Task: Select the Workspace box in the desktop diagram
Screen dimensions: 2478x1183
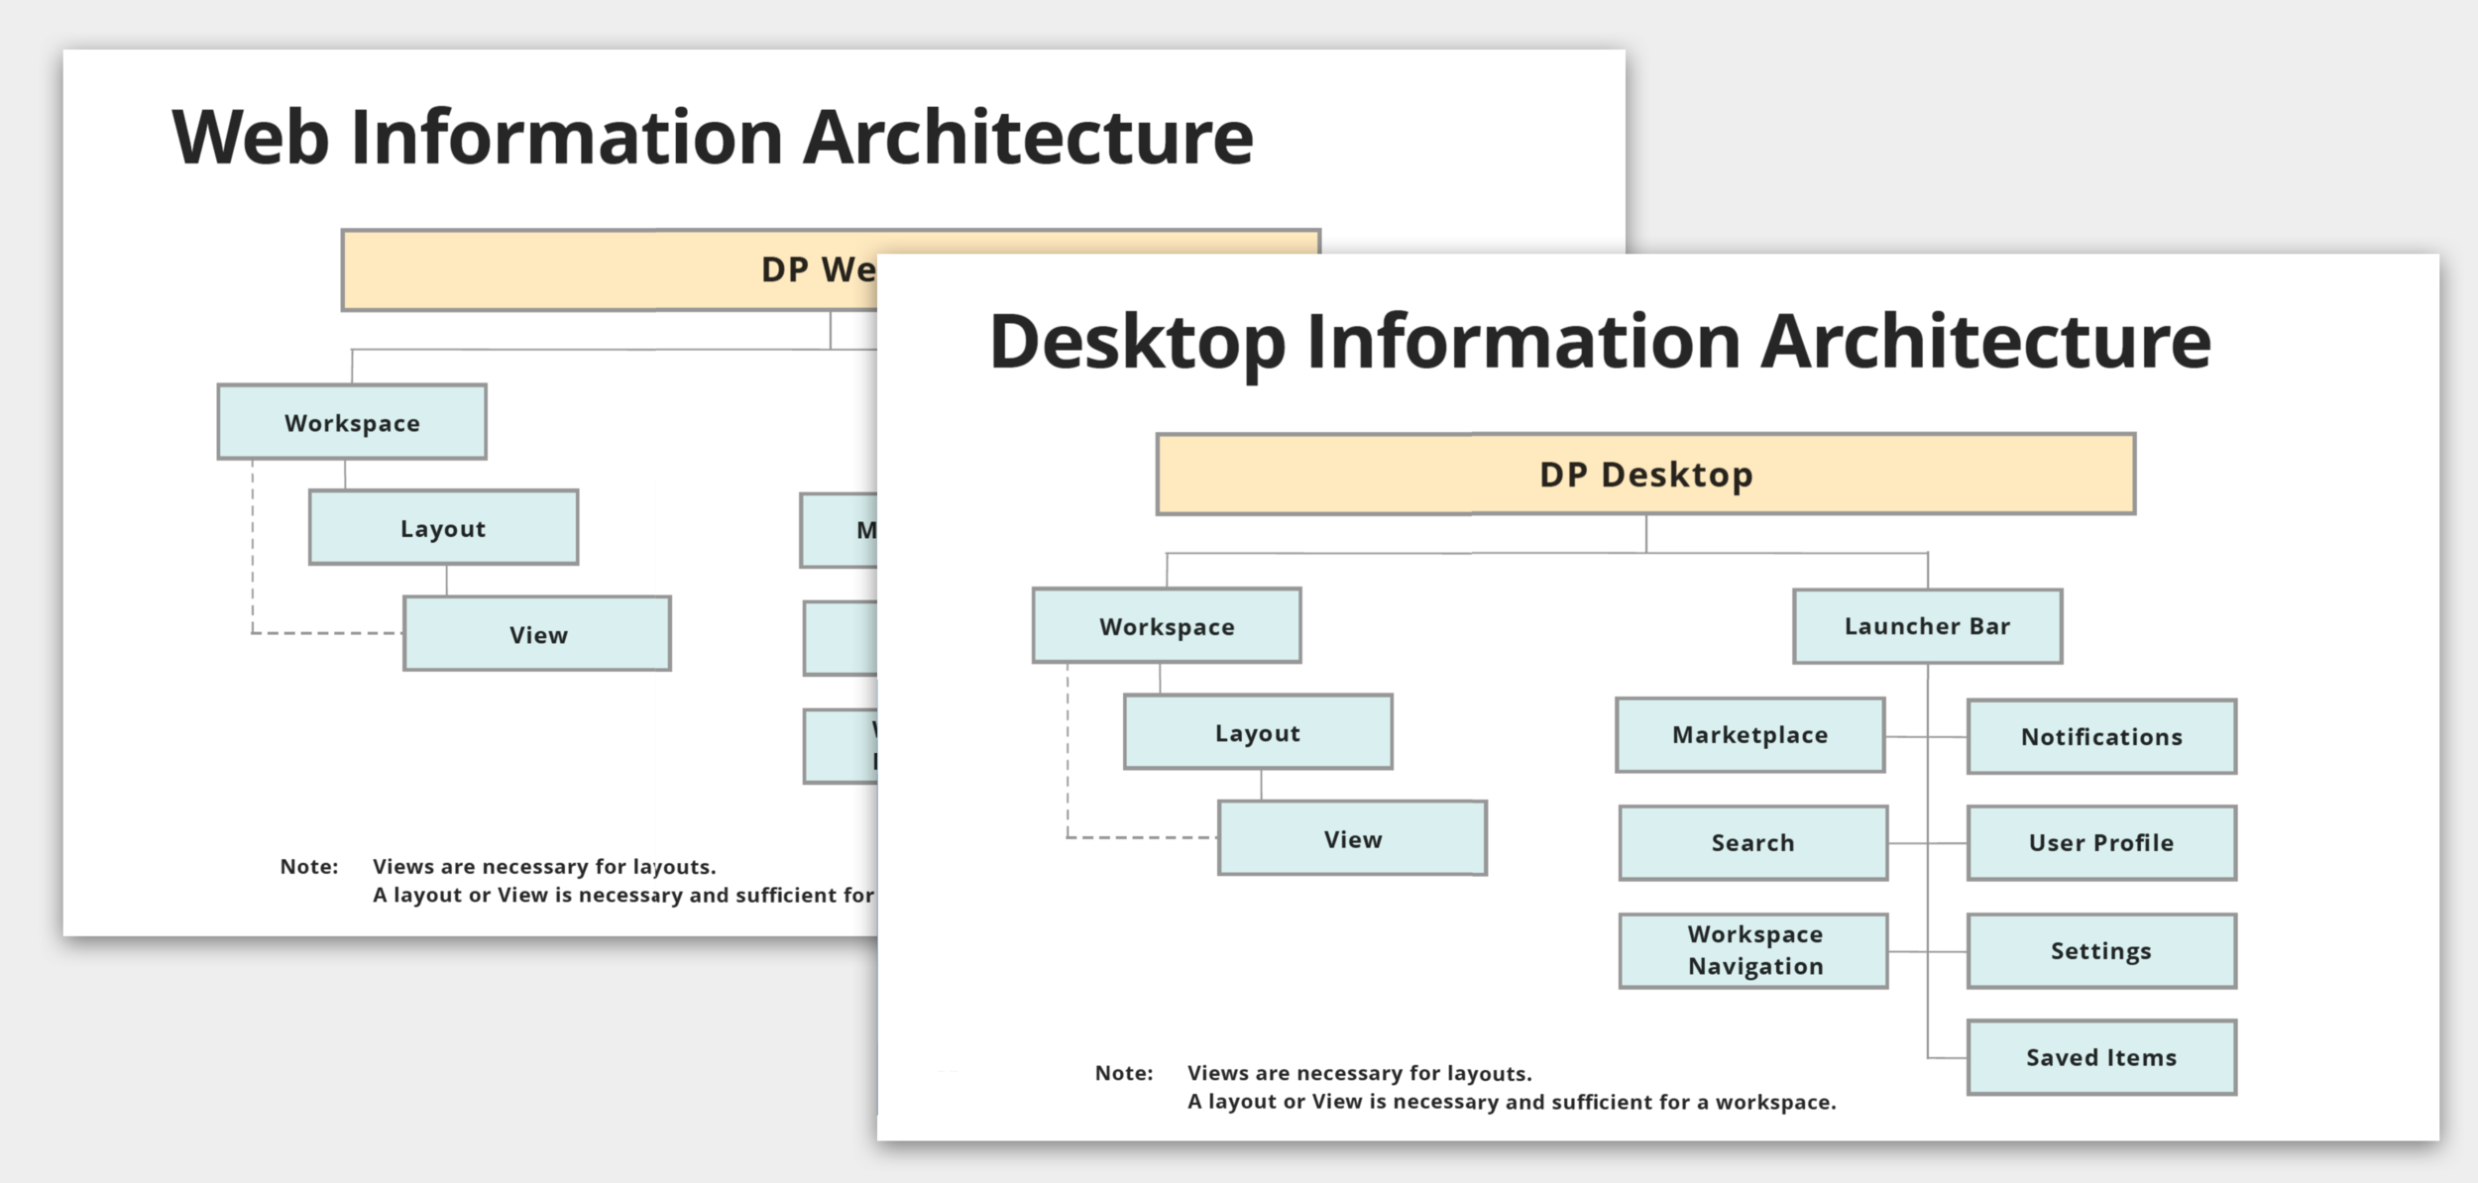Action: click(1167, 626)
